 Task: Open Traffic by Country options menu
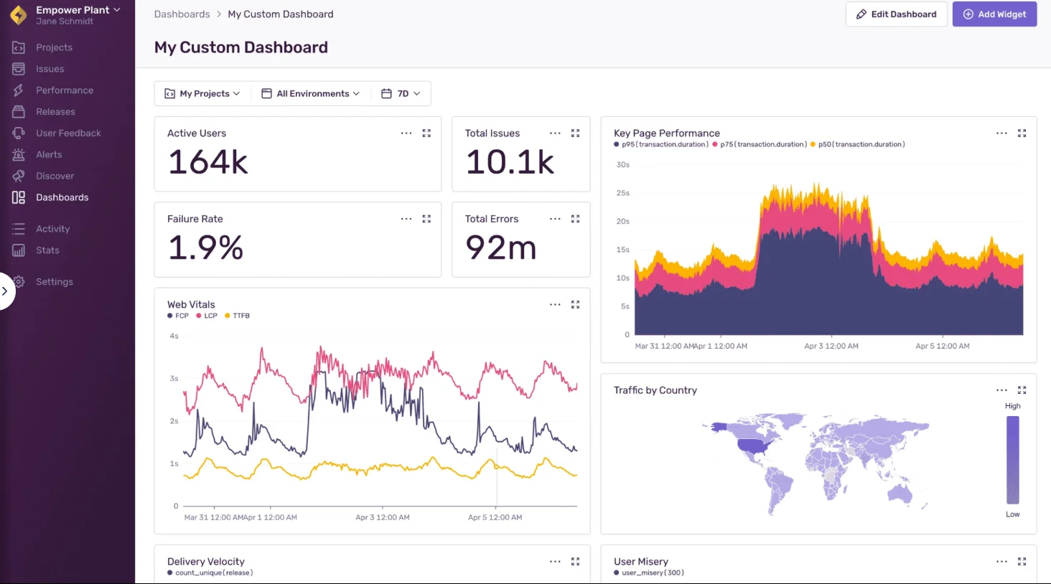point(1001,390)
